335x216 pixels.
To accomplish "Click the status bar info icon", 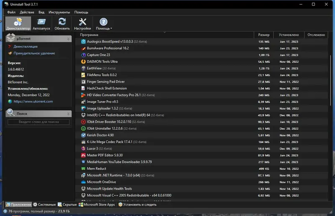I will point(5,211).
